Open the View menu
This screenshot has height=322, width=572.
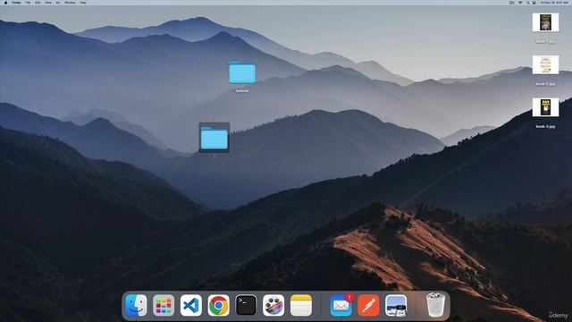tap(48, 3)
